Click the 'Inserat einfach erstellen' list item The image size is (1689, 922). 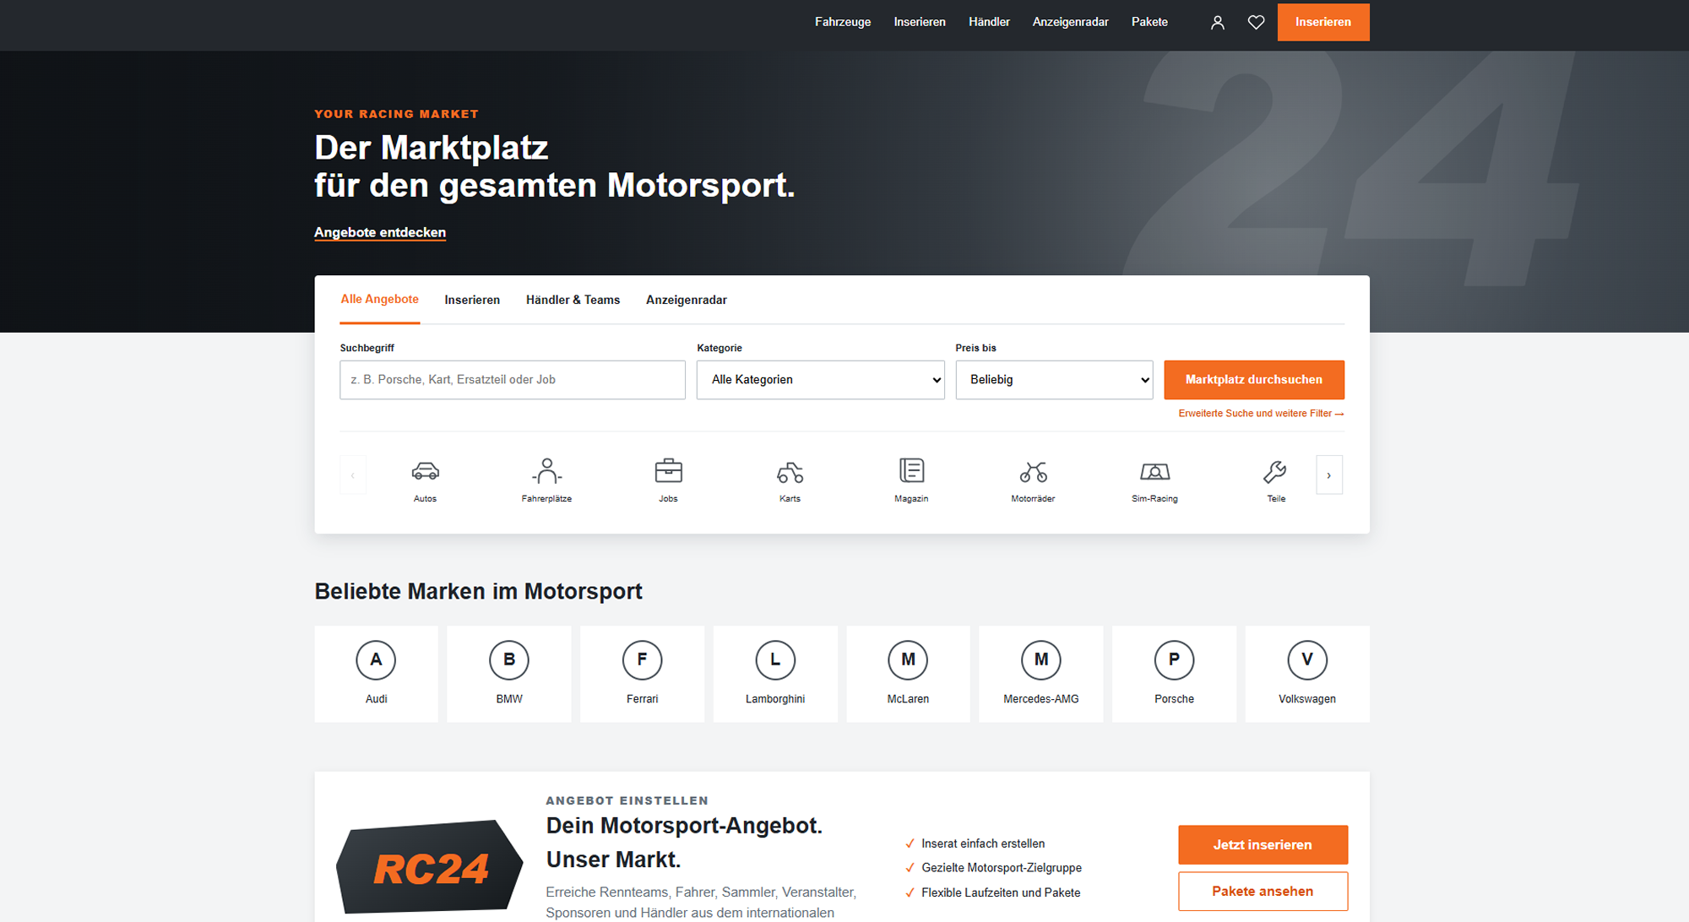click(975, 843)
